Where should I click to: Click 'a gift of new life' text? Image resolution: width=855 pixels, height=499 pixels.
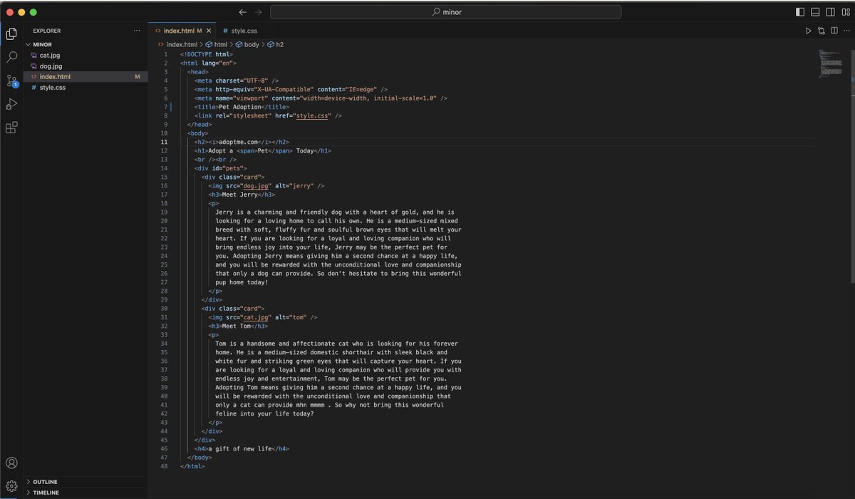[x=240, y=449]
